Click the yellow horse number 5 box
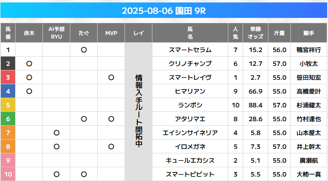Screen dimensions: 328x181 (x=8, y=105)
